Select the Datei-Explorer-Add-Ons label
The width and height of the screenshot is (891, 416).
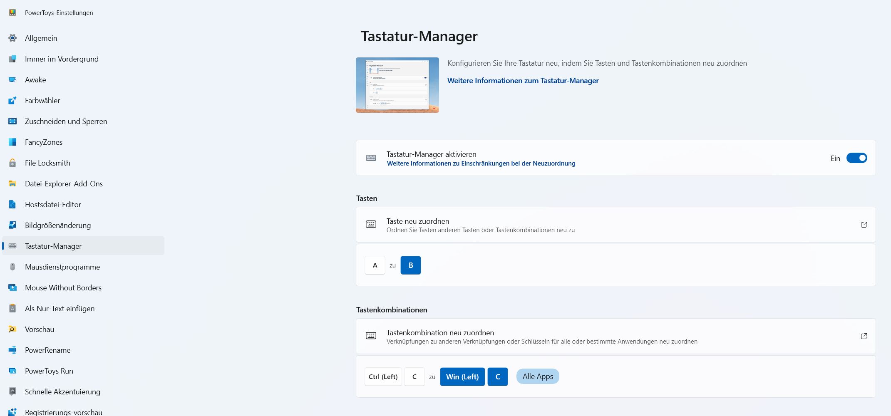[64, 183]
